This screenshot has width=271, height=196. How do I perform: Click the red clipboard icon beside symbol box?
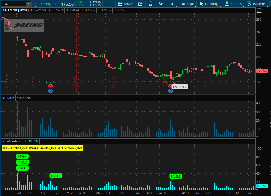coord(34,4)
